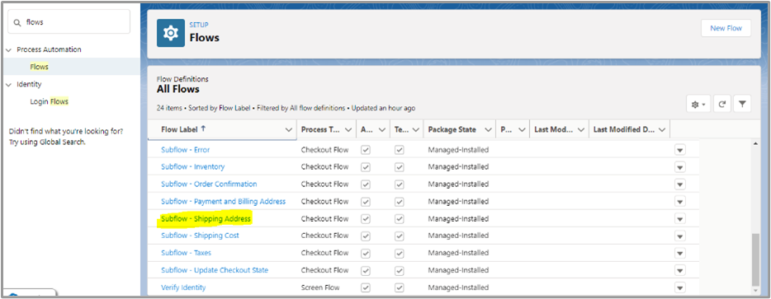This screenshot has width=771, height=299.
Task: Open row actions menu for Subflow - Error
Action: 680,150
